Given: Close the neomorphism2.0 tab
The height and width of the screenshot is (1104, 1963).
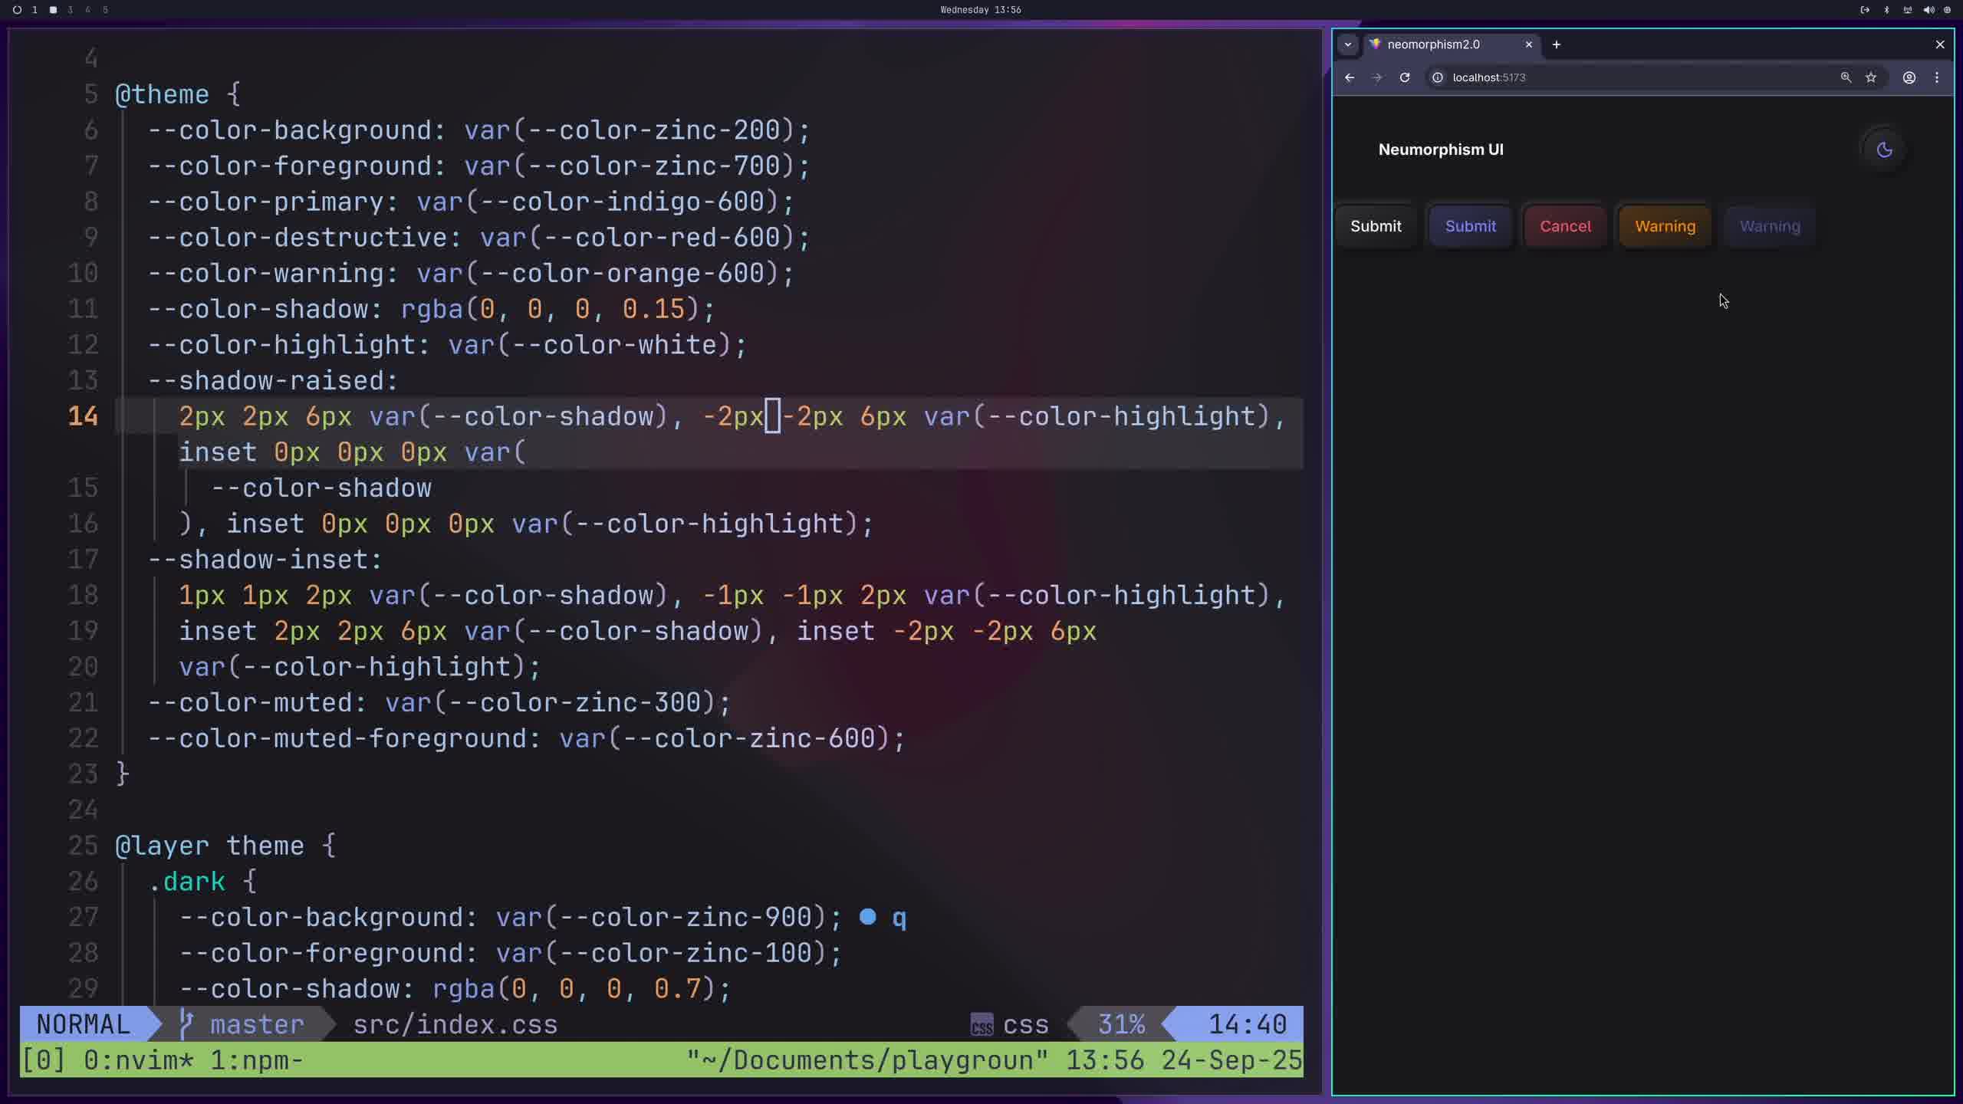Looking at the screenshot, I should coord(1528,44).
